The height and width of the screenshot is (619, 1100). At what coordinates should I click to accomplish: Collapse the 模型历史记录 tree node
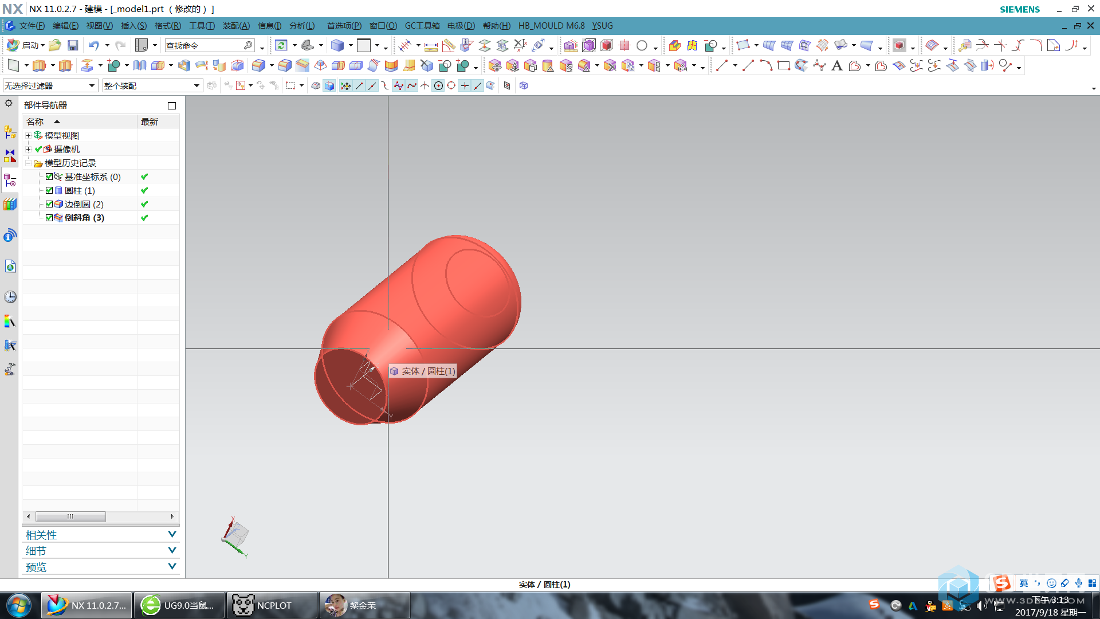click(28, 163)
